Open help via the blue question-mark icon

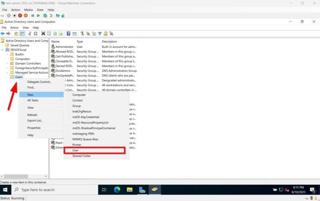[68, 34]
